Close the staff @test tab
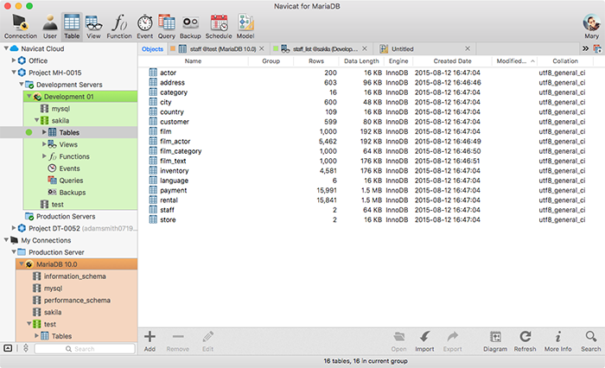This screenshot has width=605, height=368. coord(262,48)
